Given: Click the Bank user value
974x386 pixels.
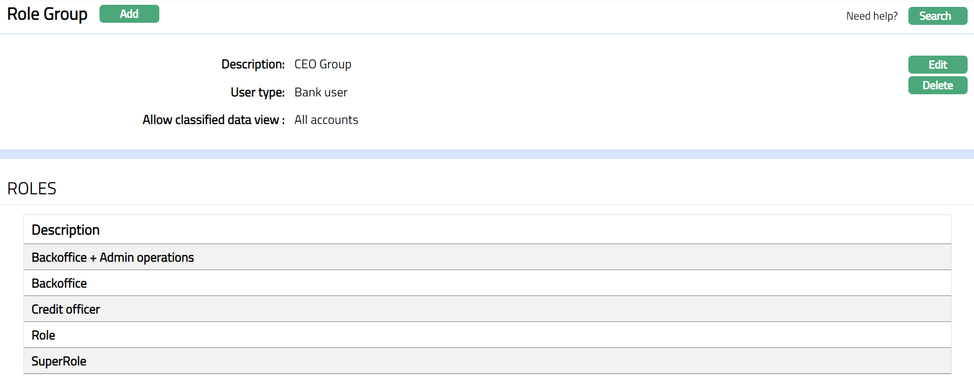Looking at the screenshot, I should (321, 92).
